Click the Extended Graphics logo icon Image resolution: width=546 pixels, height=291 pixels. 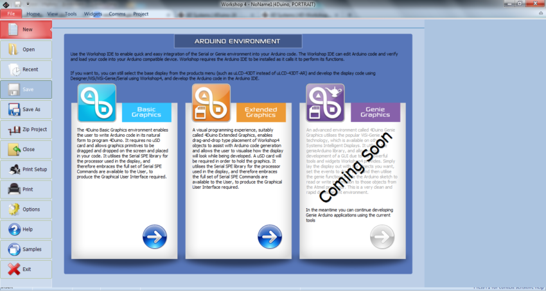211,103
